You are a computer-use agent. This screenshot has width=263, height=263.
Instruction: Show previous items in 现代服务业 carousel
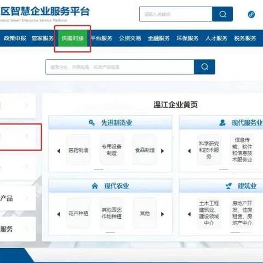tap(189, 151)
